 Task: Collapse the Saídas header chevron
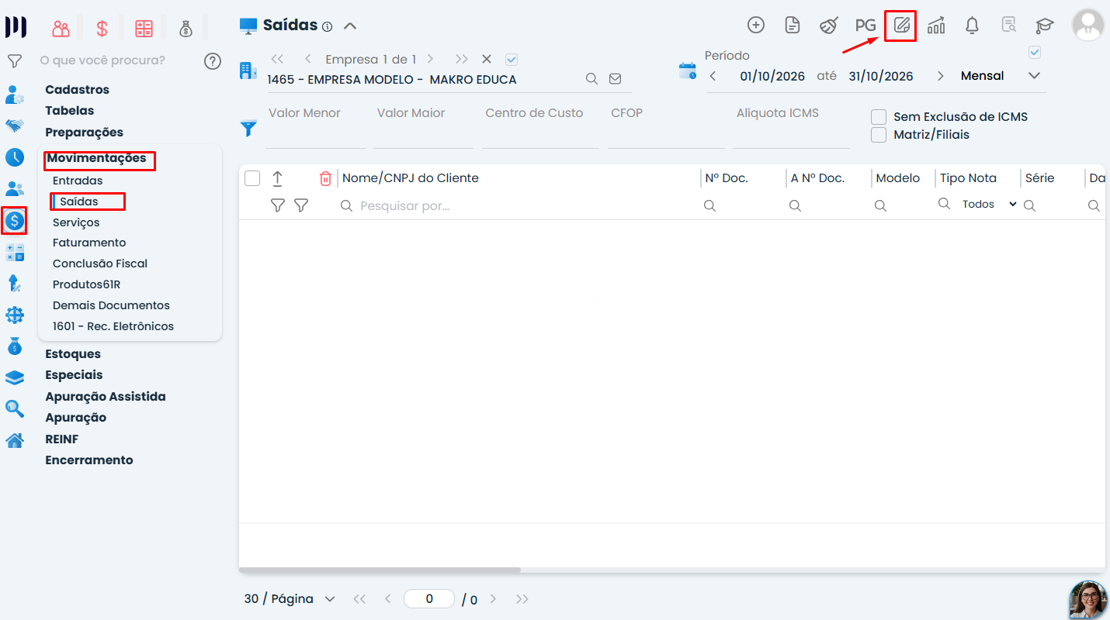click(x=350, y=26)
